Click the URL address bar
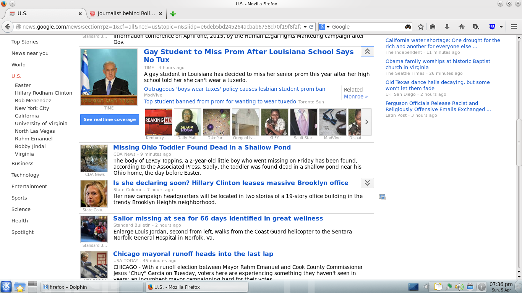The image size is (522, 293). 162,27
